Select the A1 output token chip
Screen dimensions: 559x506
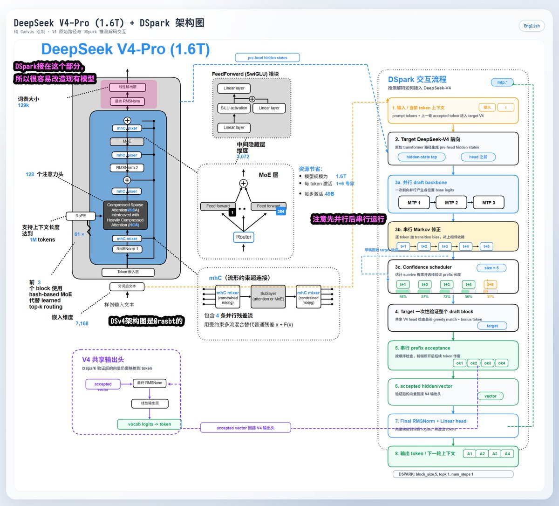click(470, 454)
